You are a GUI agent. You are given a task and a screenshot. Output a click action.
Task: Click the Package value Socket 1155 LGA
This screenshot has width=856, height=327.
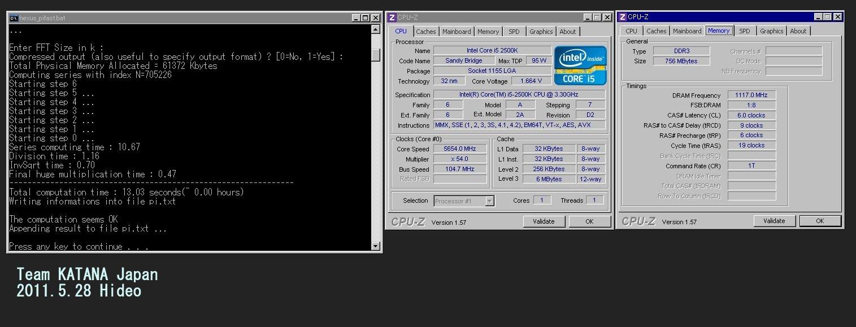pos(493,71)
